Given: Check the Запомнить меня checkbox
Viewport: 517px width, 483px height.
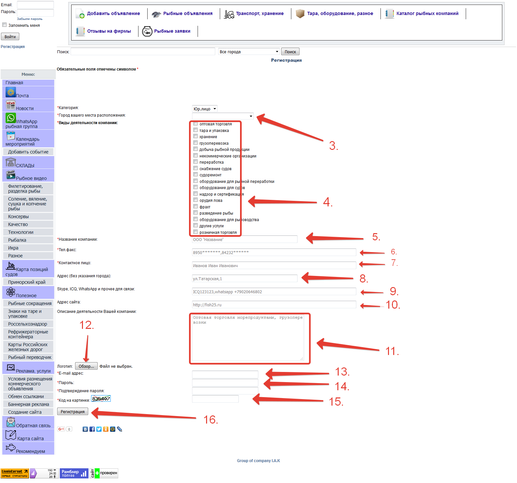Looking at the screenshot, I should coord(5,25).
